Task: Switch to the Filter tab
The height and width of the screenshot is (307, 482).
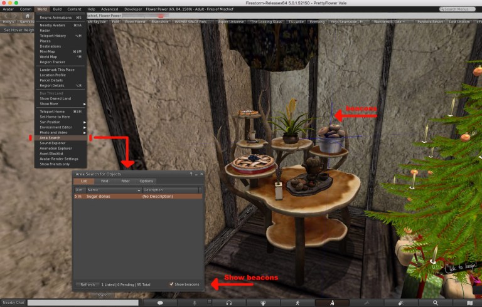Action: point(126,181)
